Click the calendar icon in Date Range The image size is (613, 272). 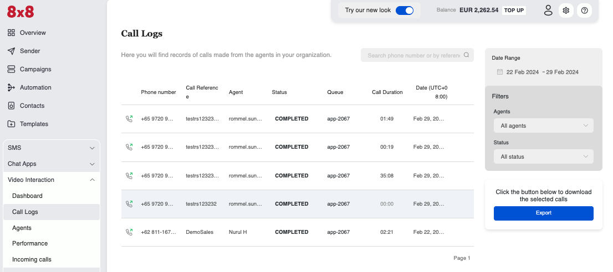pyautogui.click(x=499, y=72)
